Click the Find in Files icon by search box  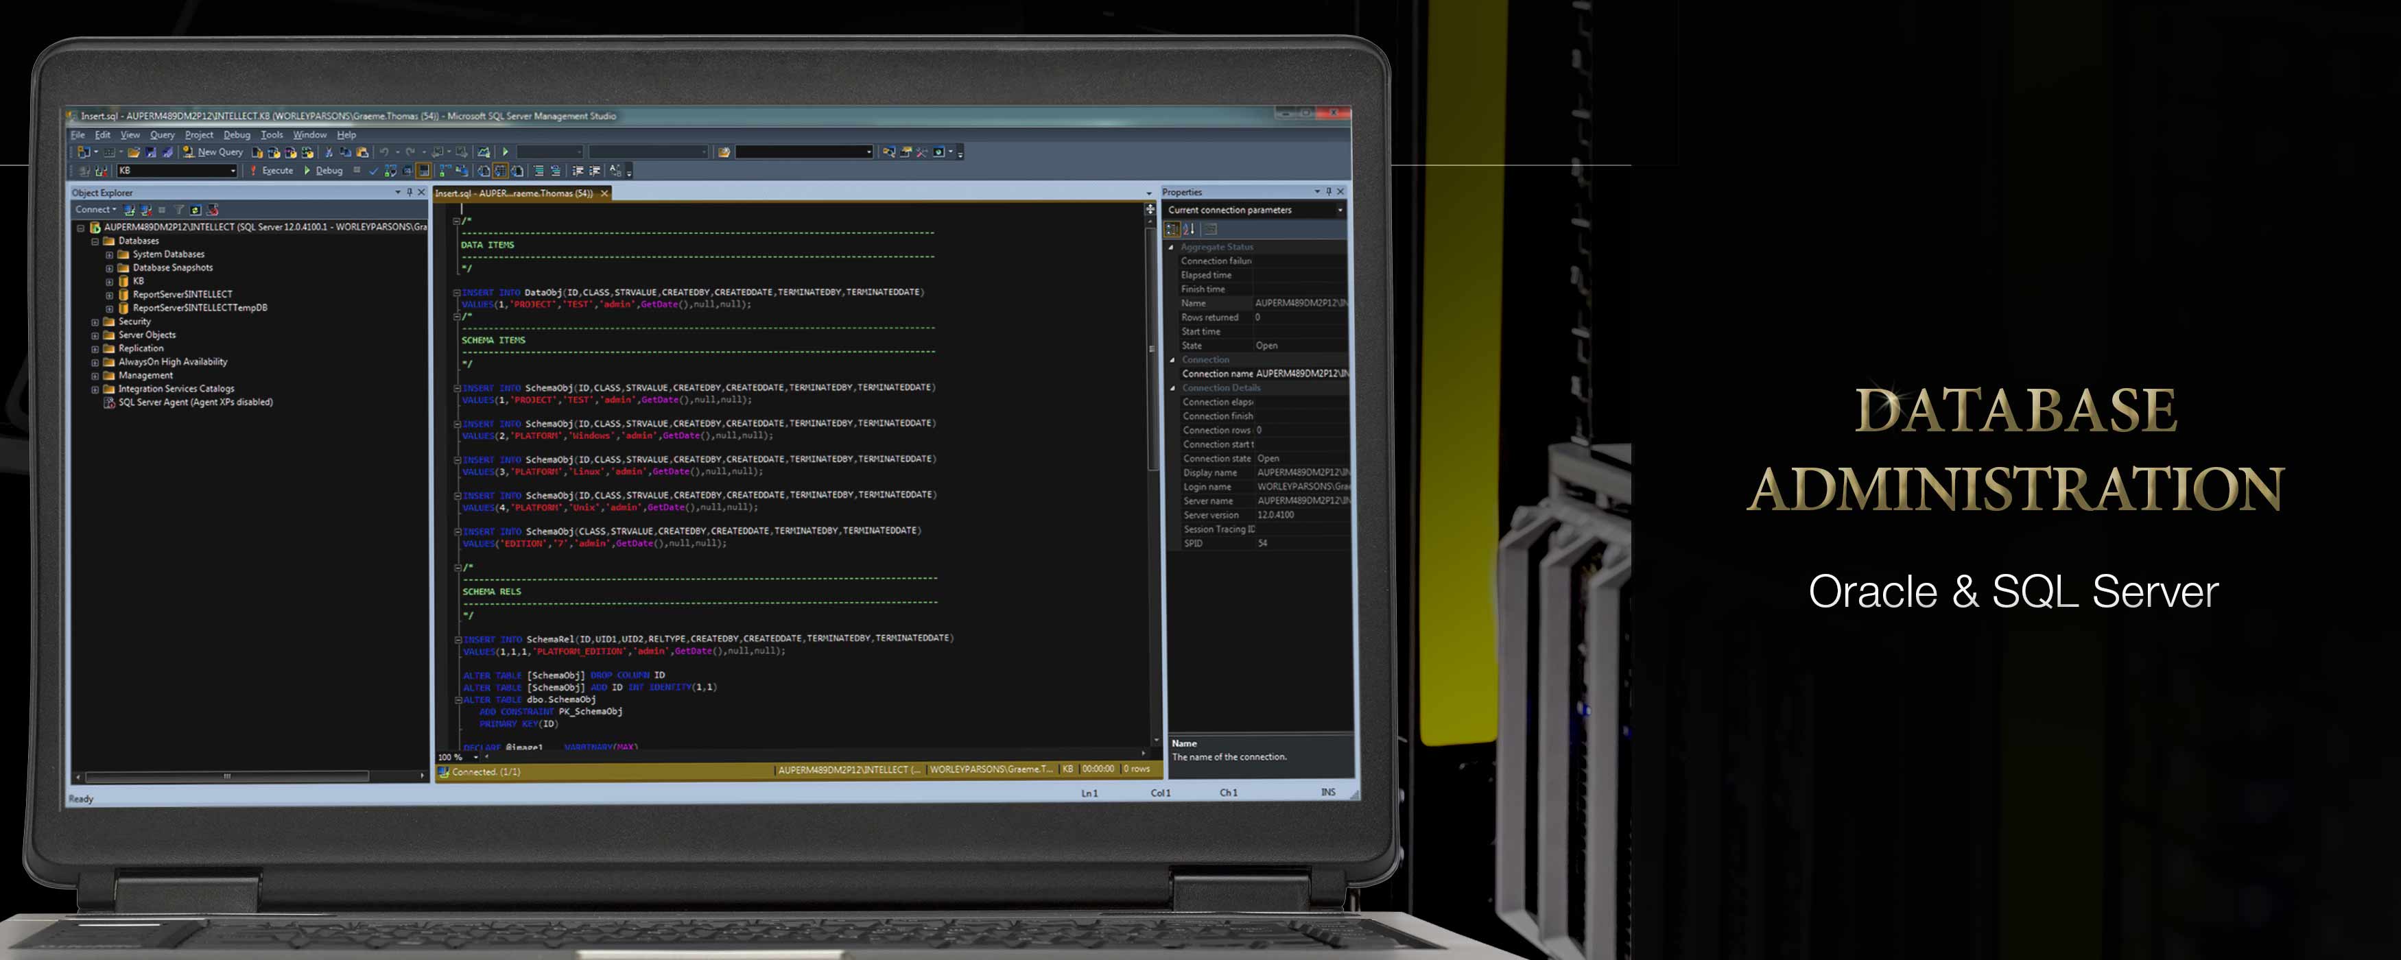tap(723, 152)
